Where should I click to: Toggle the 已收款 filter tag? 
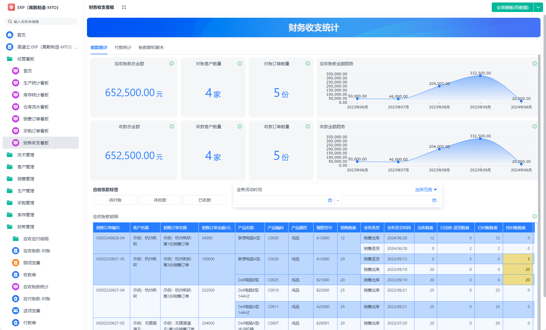[204, 200]
